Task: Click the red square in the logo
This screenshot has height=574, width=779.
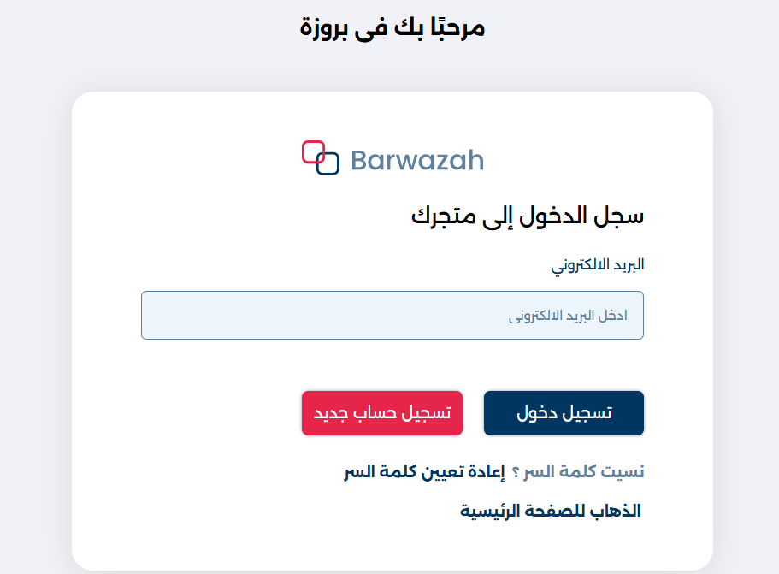Action: click(314, 152)
